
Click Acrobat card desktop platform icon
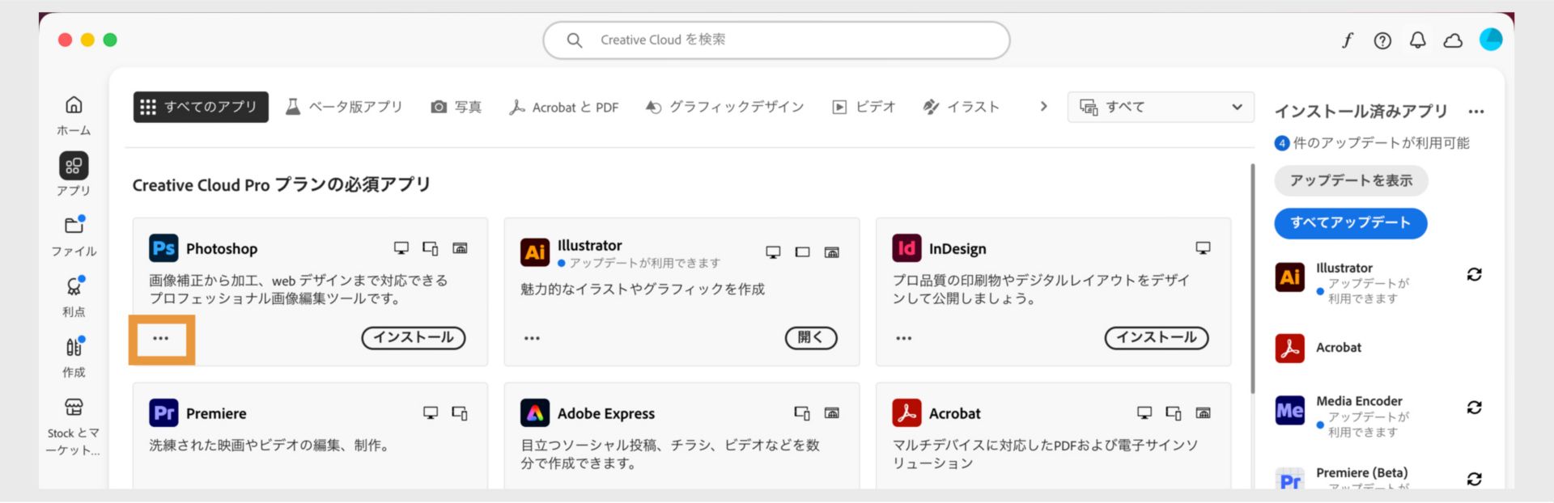(x=1144, y=413)
